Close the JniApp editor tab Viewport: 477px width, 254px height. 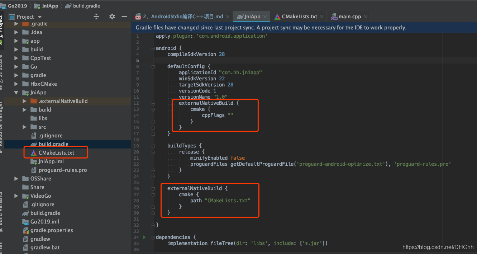[265, 17]
